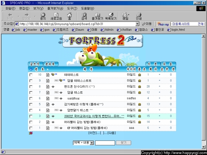This screenshot has height=155, width=207.
Task: Click the [이전] pagination link
Action: coord(93,133)
